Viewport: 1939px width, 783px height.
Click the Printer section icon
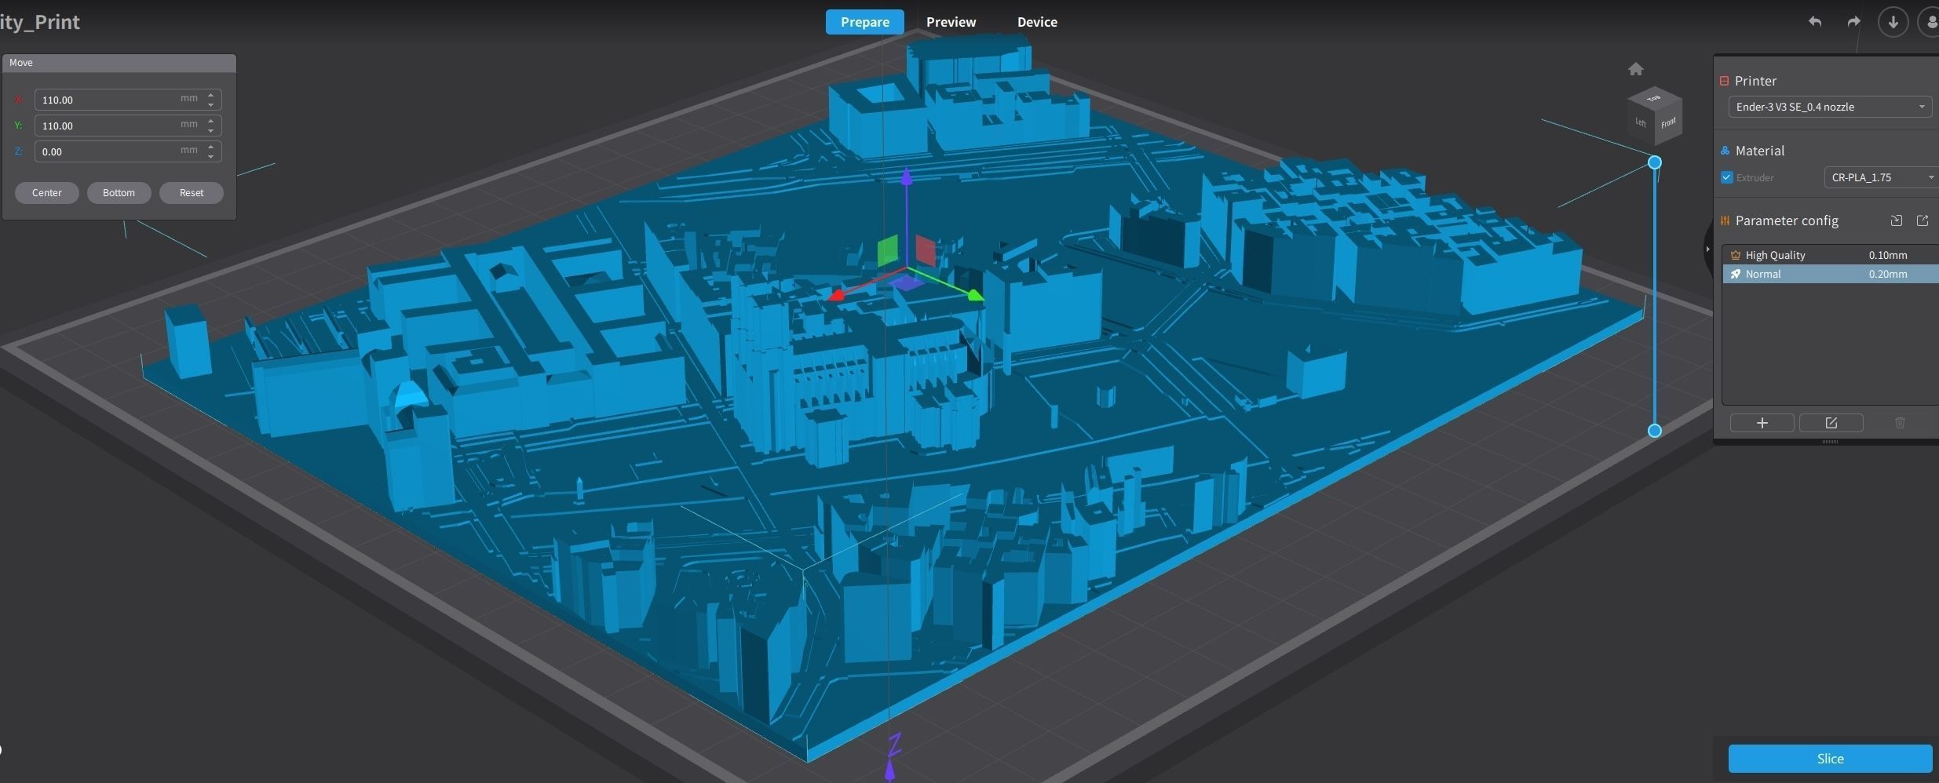[x=1724, y=81]
